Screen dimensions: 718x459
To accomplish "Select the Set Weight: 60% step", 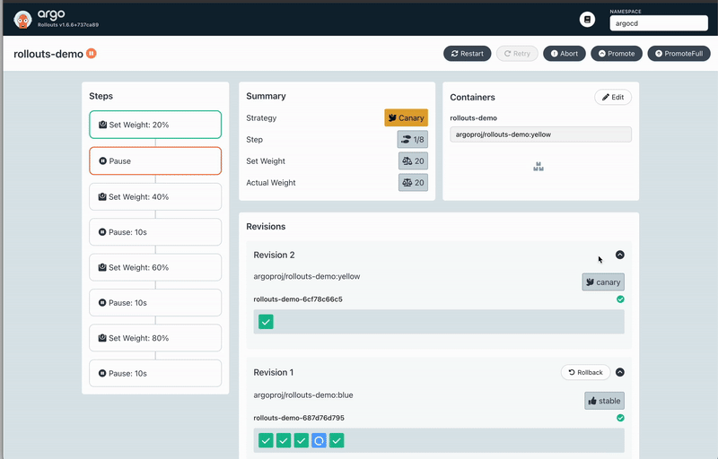I will [x=155, y=267].
